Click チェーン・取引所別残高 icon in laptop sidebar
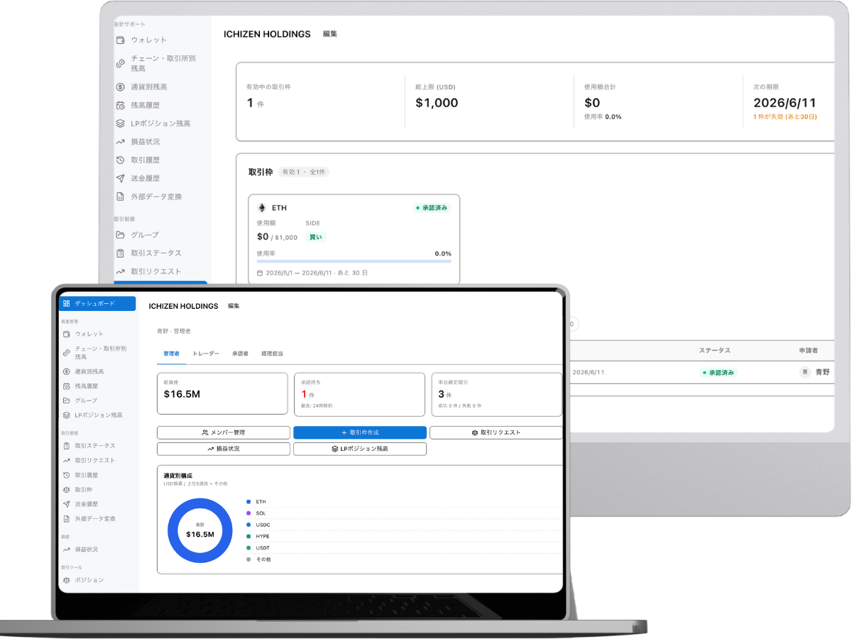This screenshot has height=639, width=852. tap(66, 352)
